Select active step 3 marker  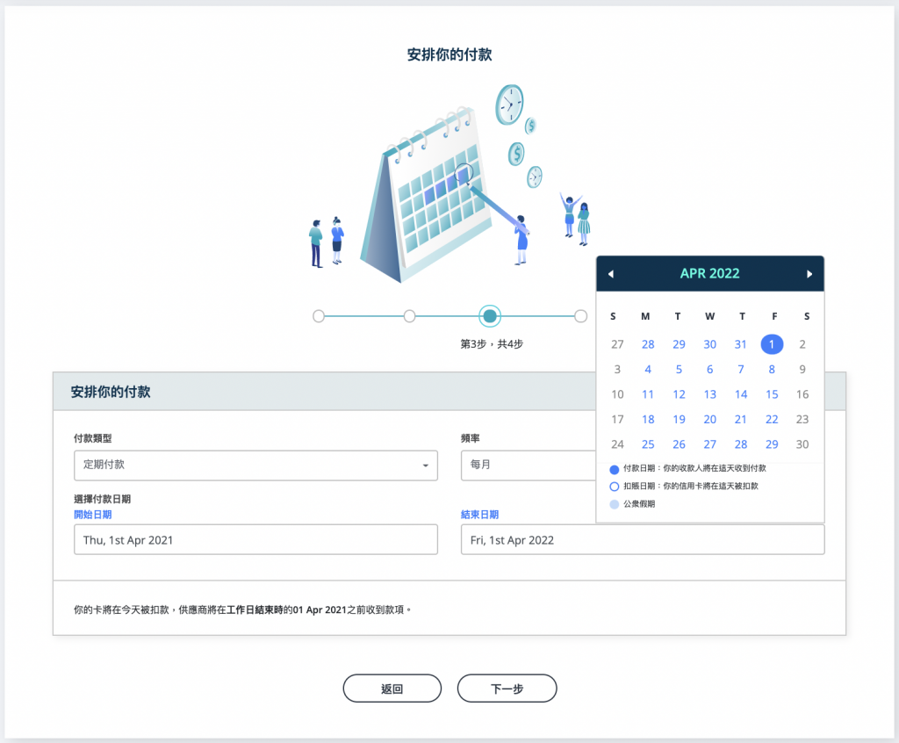point(490,316)
